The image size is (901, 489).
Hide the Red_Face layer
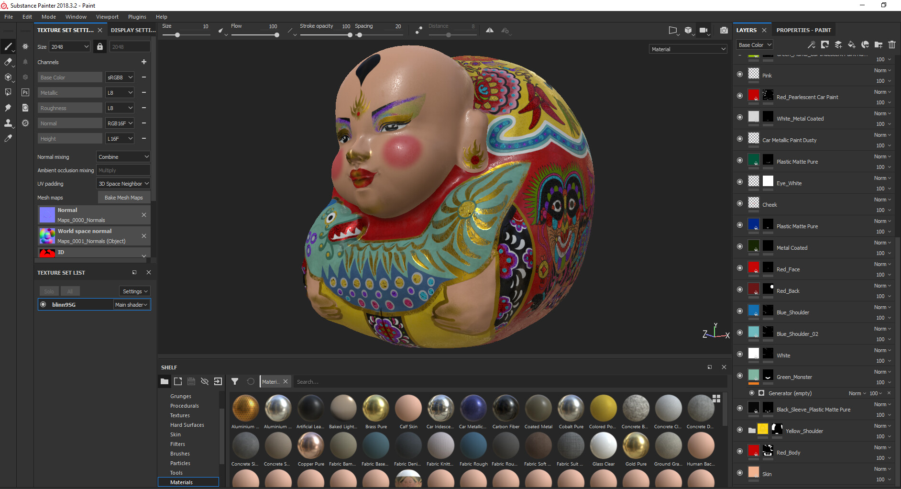tap(740, 268)
